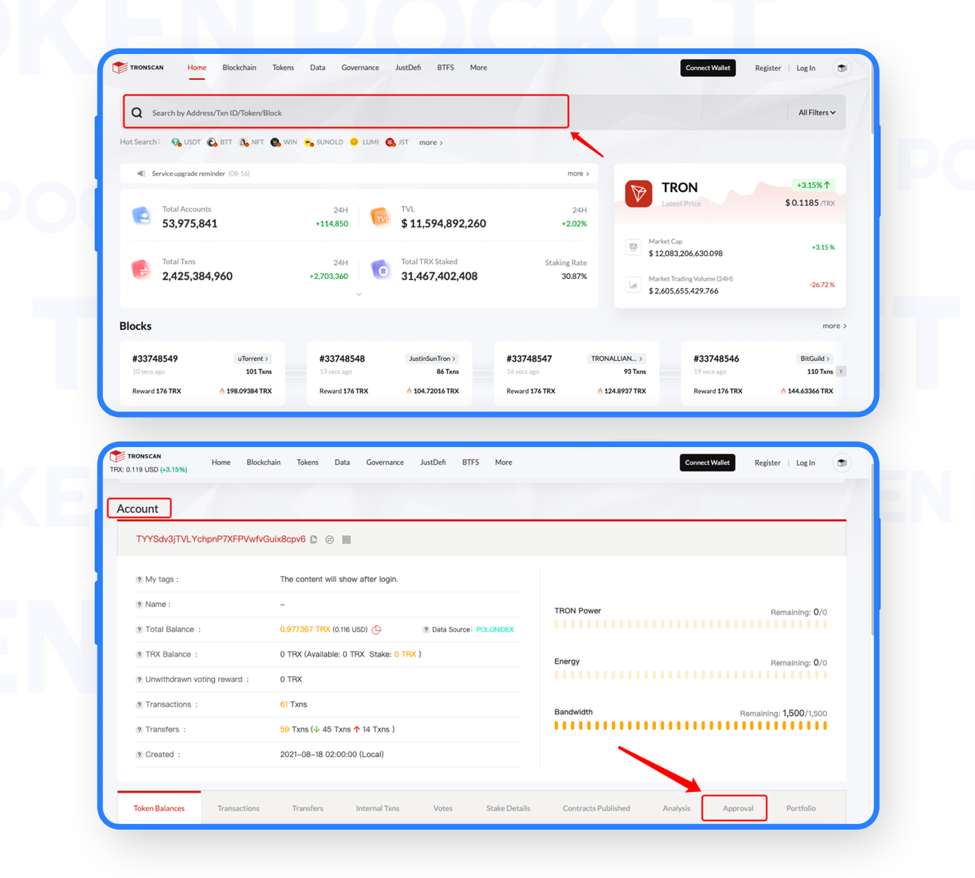Click the JST hot search token icon
The width and height of the screenshot is (975, 878).
click(391, 142)
